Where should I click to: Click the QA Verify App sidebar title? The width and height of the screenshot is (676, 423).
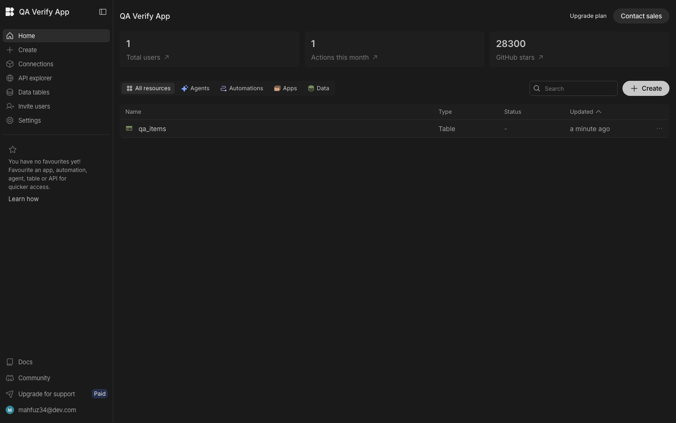point(44,12)
